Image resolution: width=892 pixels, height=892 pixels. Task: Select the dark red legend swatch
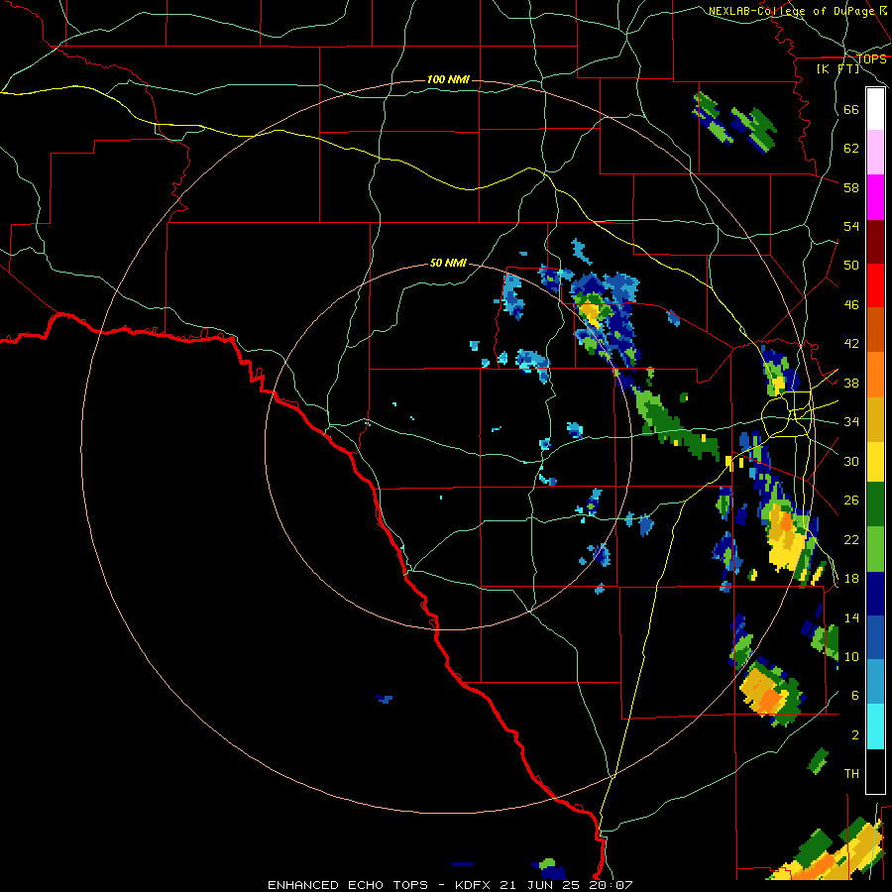point(875,242)
